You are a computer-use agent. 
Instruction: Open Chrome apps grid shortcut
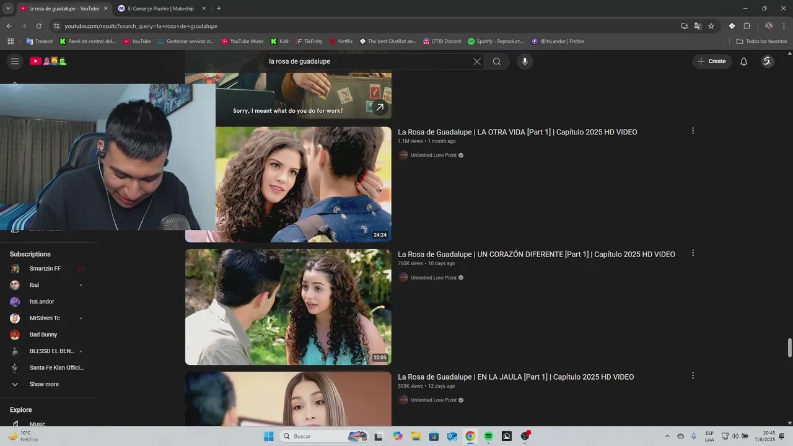pos(11,42)
